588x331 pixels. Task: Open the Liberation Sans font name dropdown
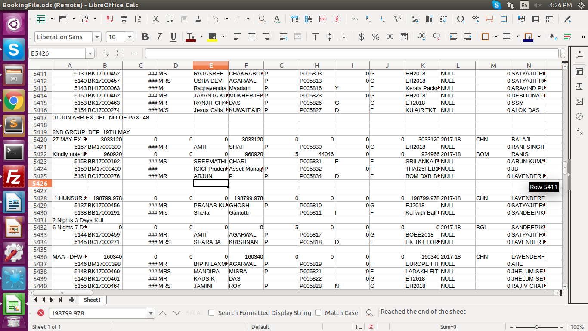click(x=97, y=37)
